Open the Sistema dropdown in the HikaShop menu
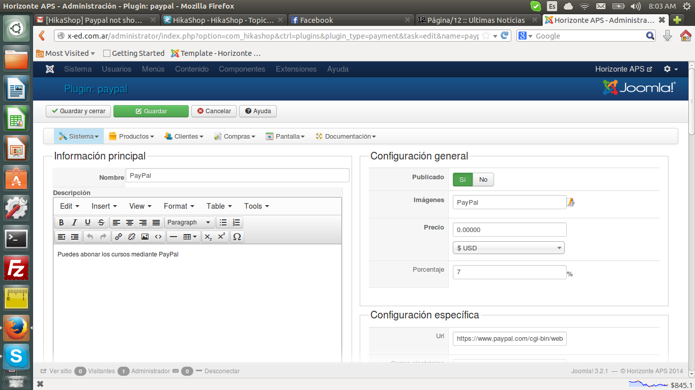The width and height of the screenshot is (695, 390). pyautogui.click(x=79, y=136)
